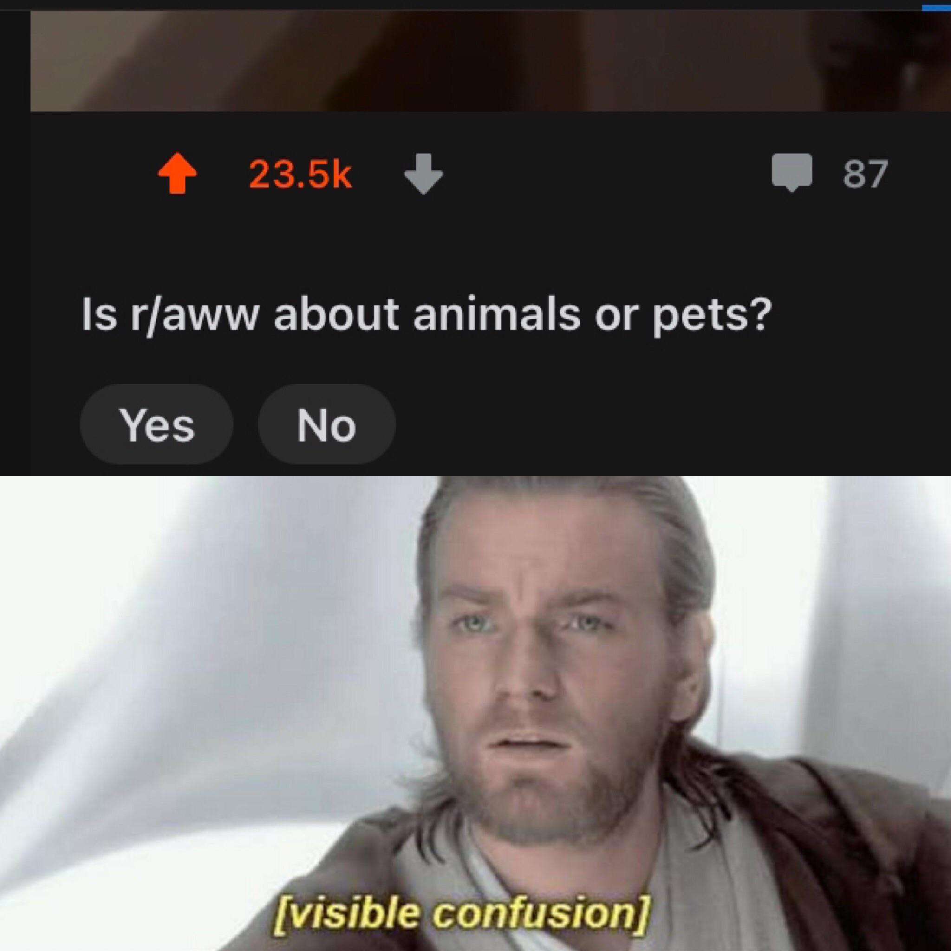Click the word animals in the question
The height and width of the screenshot is (951, 951).
click(x=497, y=314)
